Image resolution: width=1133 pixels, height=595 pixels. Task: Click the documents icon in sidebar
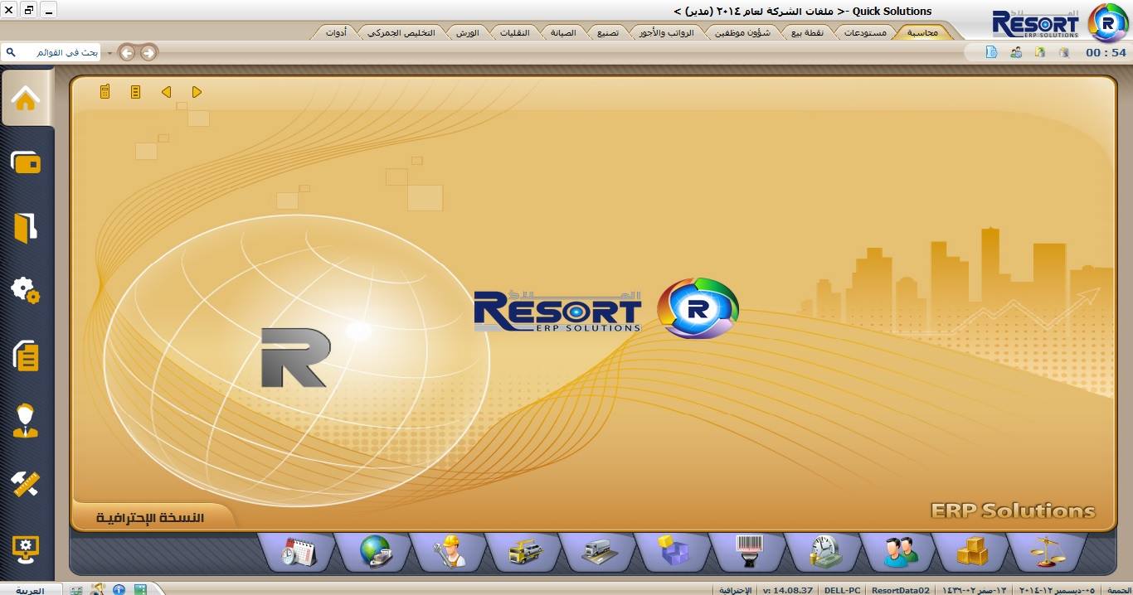tap(26, 356)
